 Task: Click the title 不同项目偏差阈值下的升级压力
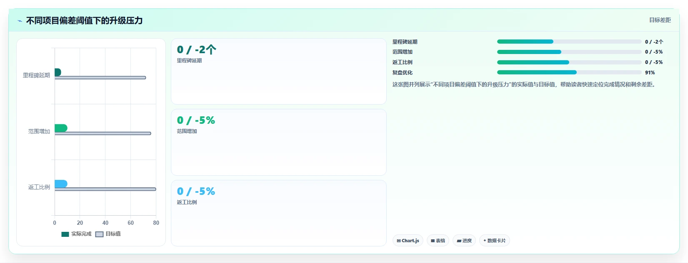[85, 20]
